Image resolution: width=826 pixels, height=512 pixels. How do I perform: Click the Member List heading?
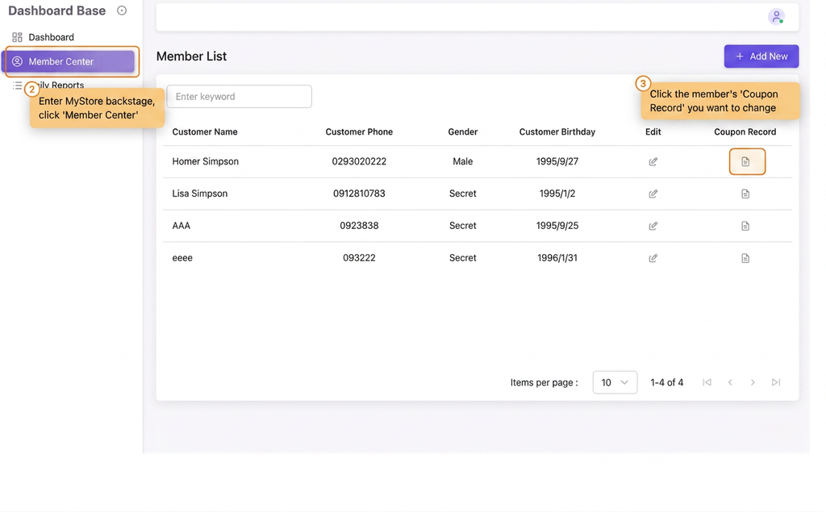(x=192, y=56)
